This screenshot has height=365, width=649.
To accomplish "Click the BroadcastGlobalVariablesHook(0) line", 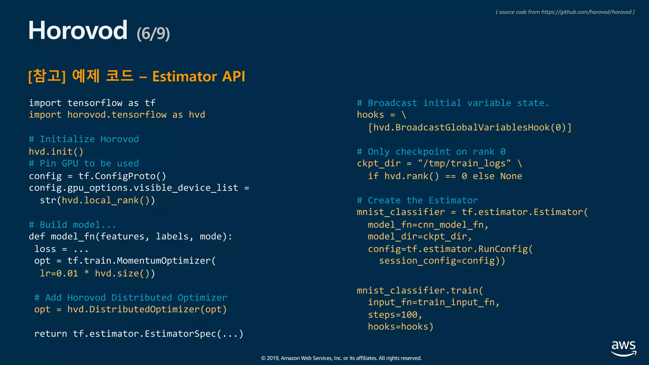I will [x=469, y=127].
